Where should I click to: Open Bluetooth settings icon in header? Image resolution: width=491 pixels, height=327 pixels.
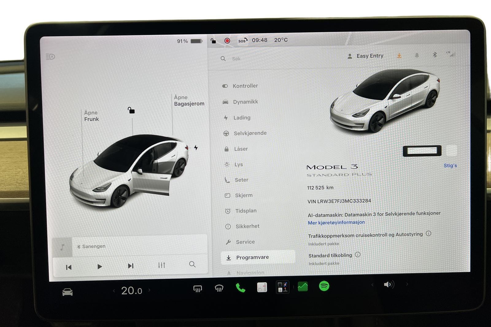(x=435, y=55)
